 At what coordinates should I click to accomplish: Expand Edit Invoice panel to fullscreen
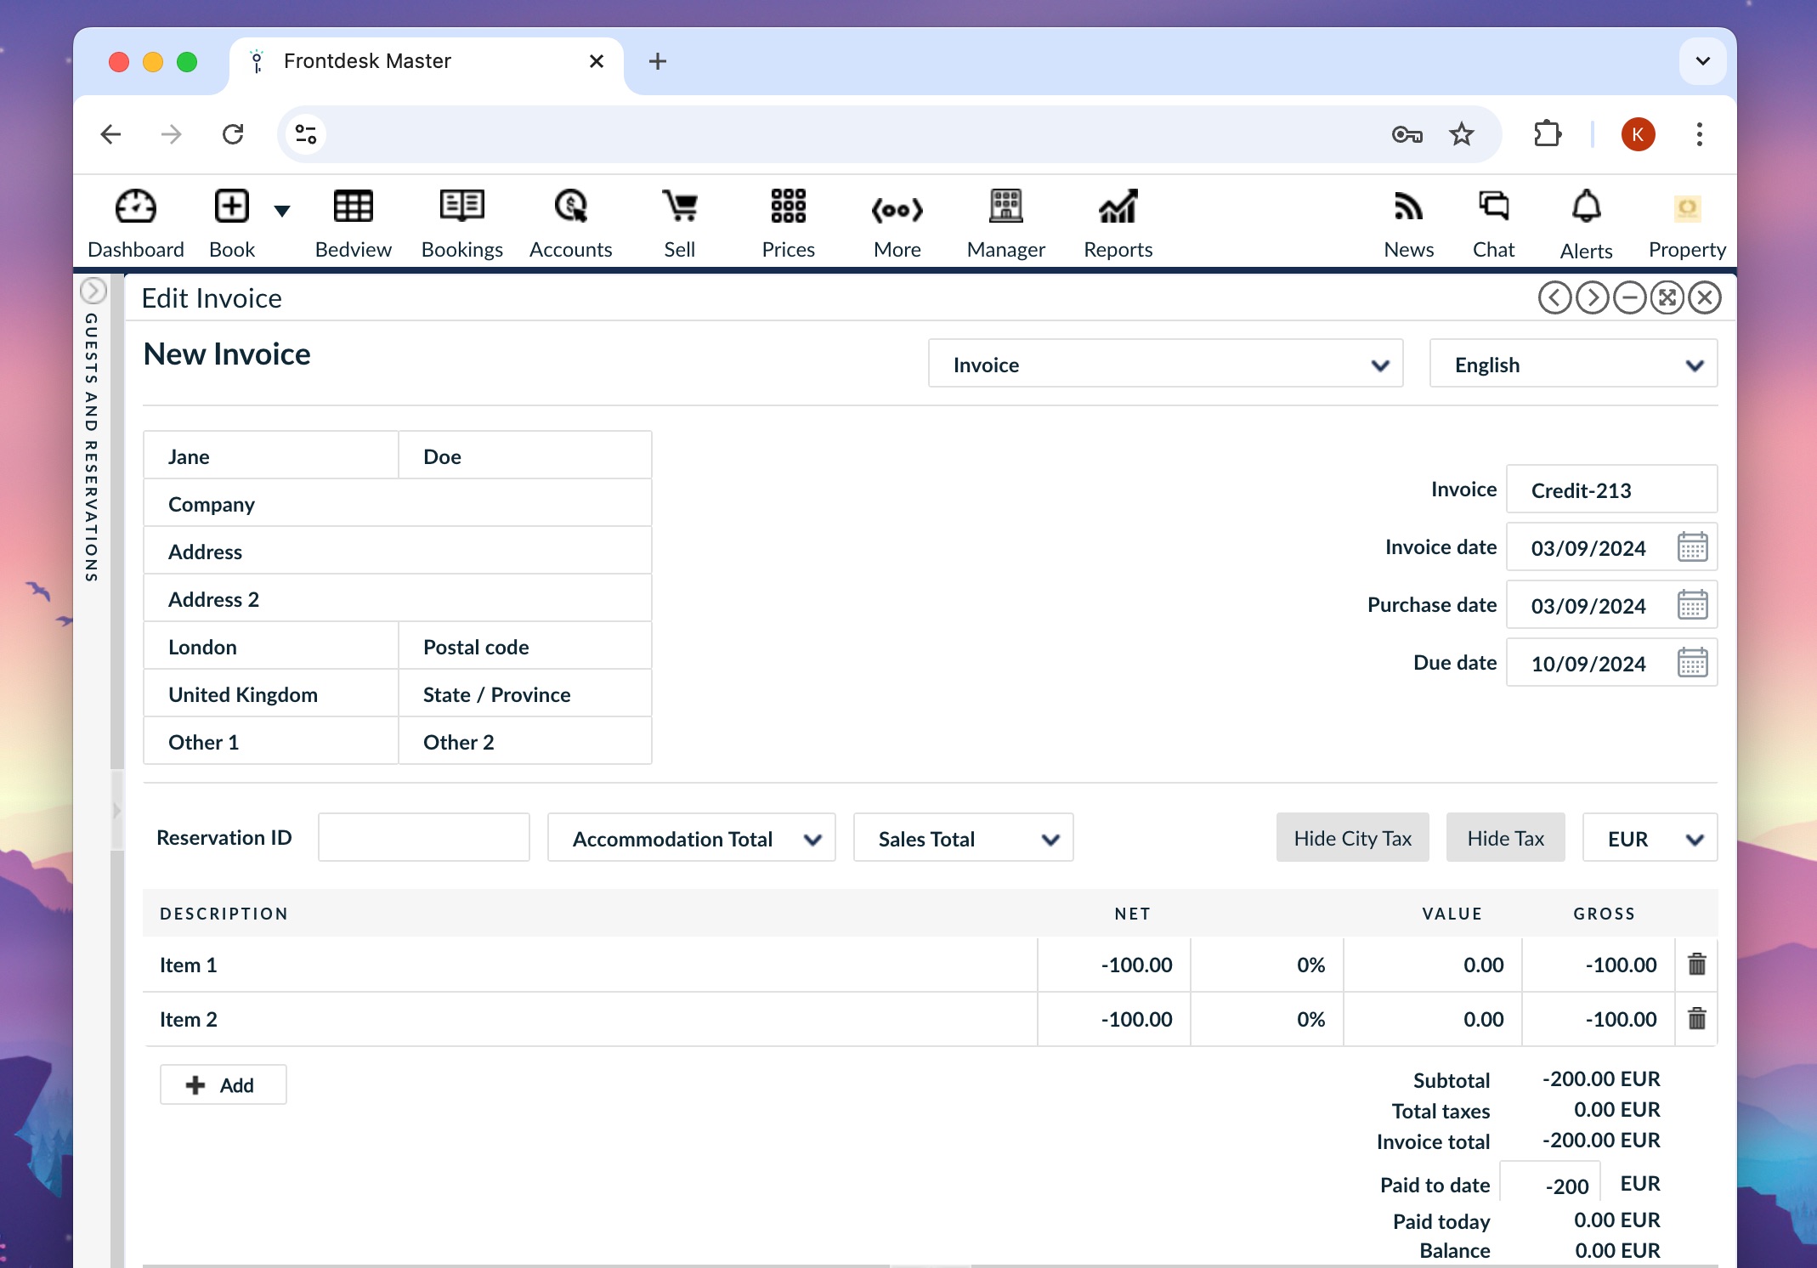1667,298
